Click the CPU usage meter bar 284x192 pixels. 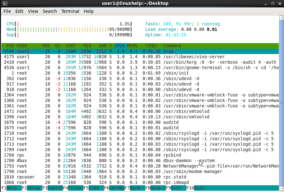pos(69,24)
